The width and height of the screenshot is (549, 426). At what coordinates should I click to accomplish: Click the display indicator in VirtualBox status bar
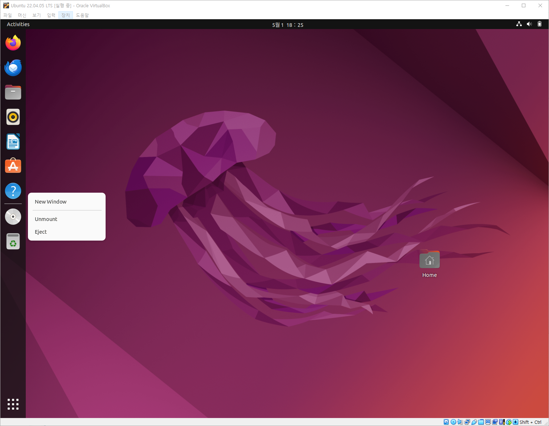click(488, 422)
